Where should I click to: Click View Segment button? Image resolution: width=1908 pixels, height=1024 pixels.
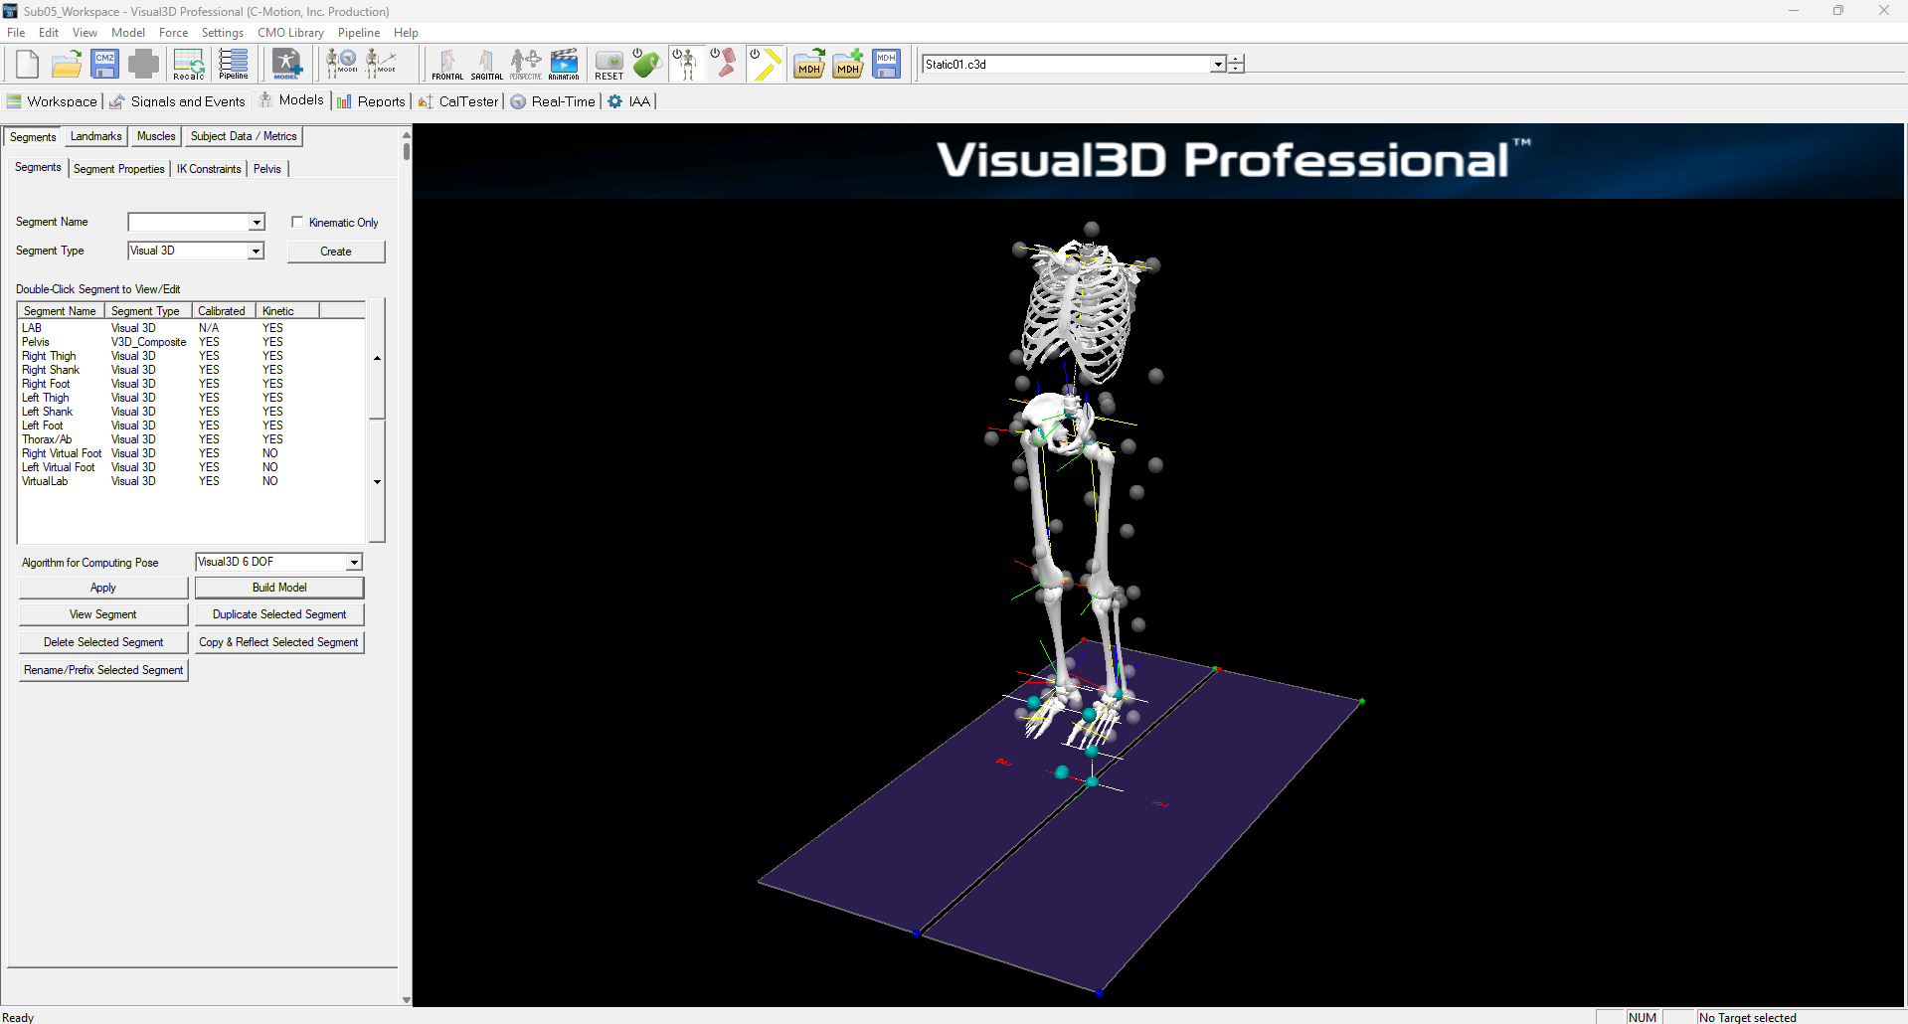[103, 614]
